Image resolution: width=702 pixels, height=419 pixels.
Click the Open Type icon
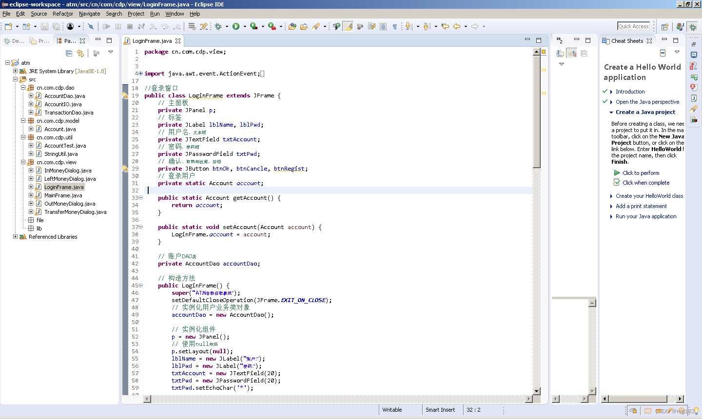pyautogui.click(x=292, y=26)
